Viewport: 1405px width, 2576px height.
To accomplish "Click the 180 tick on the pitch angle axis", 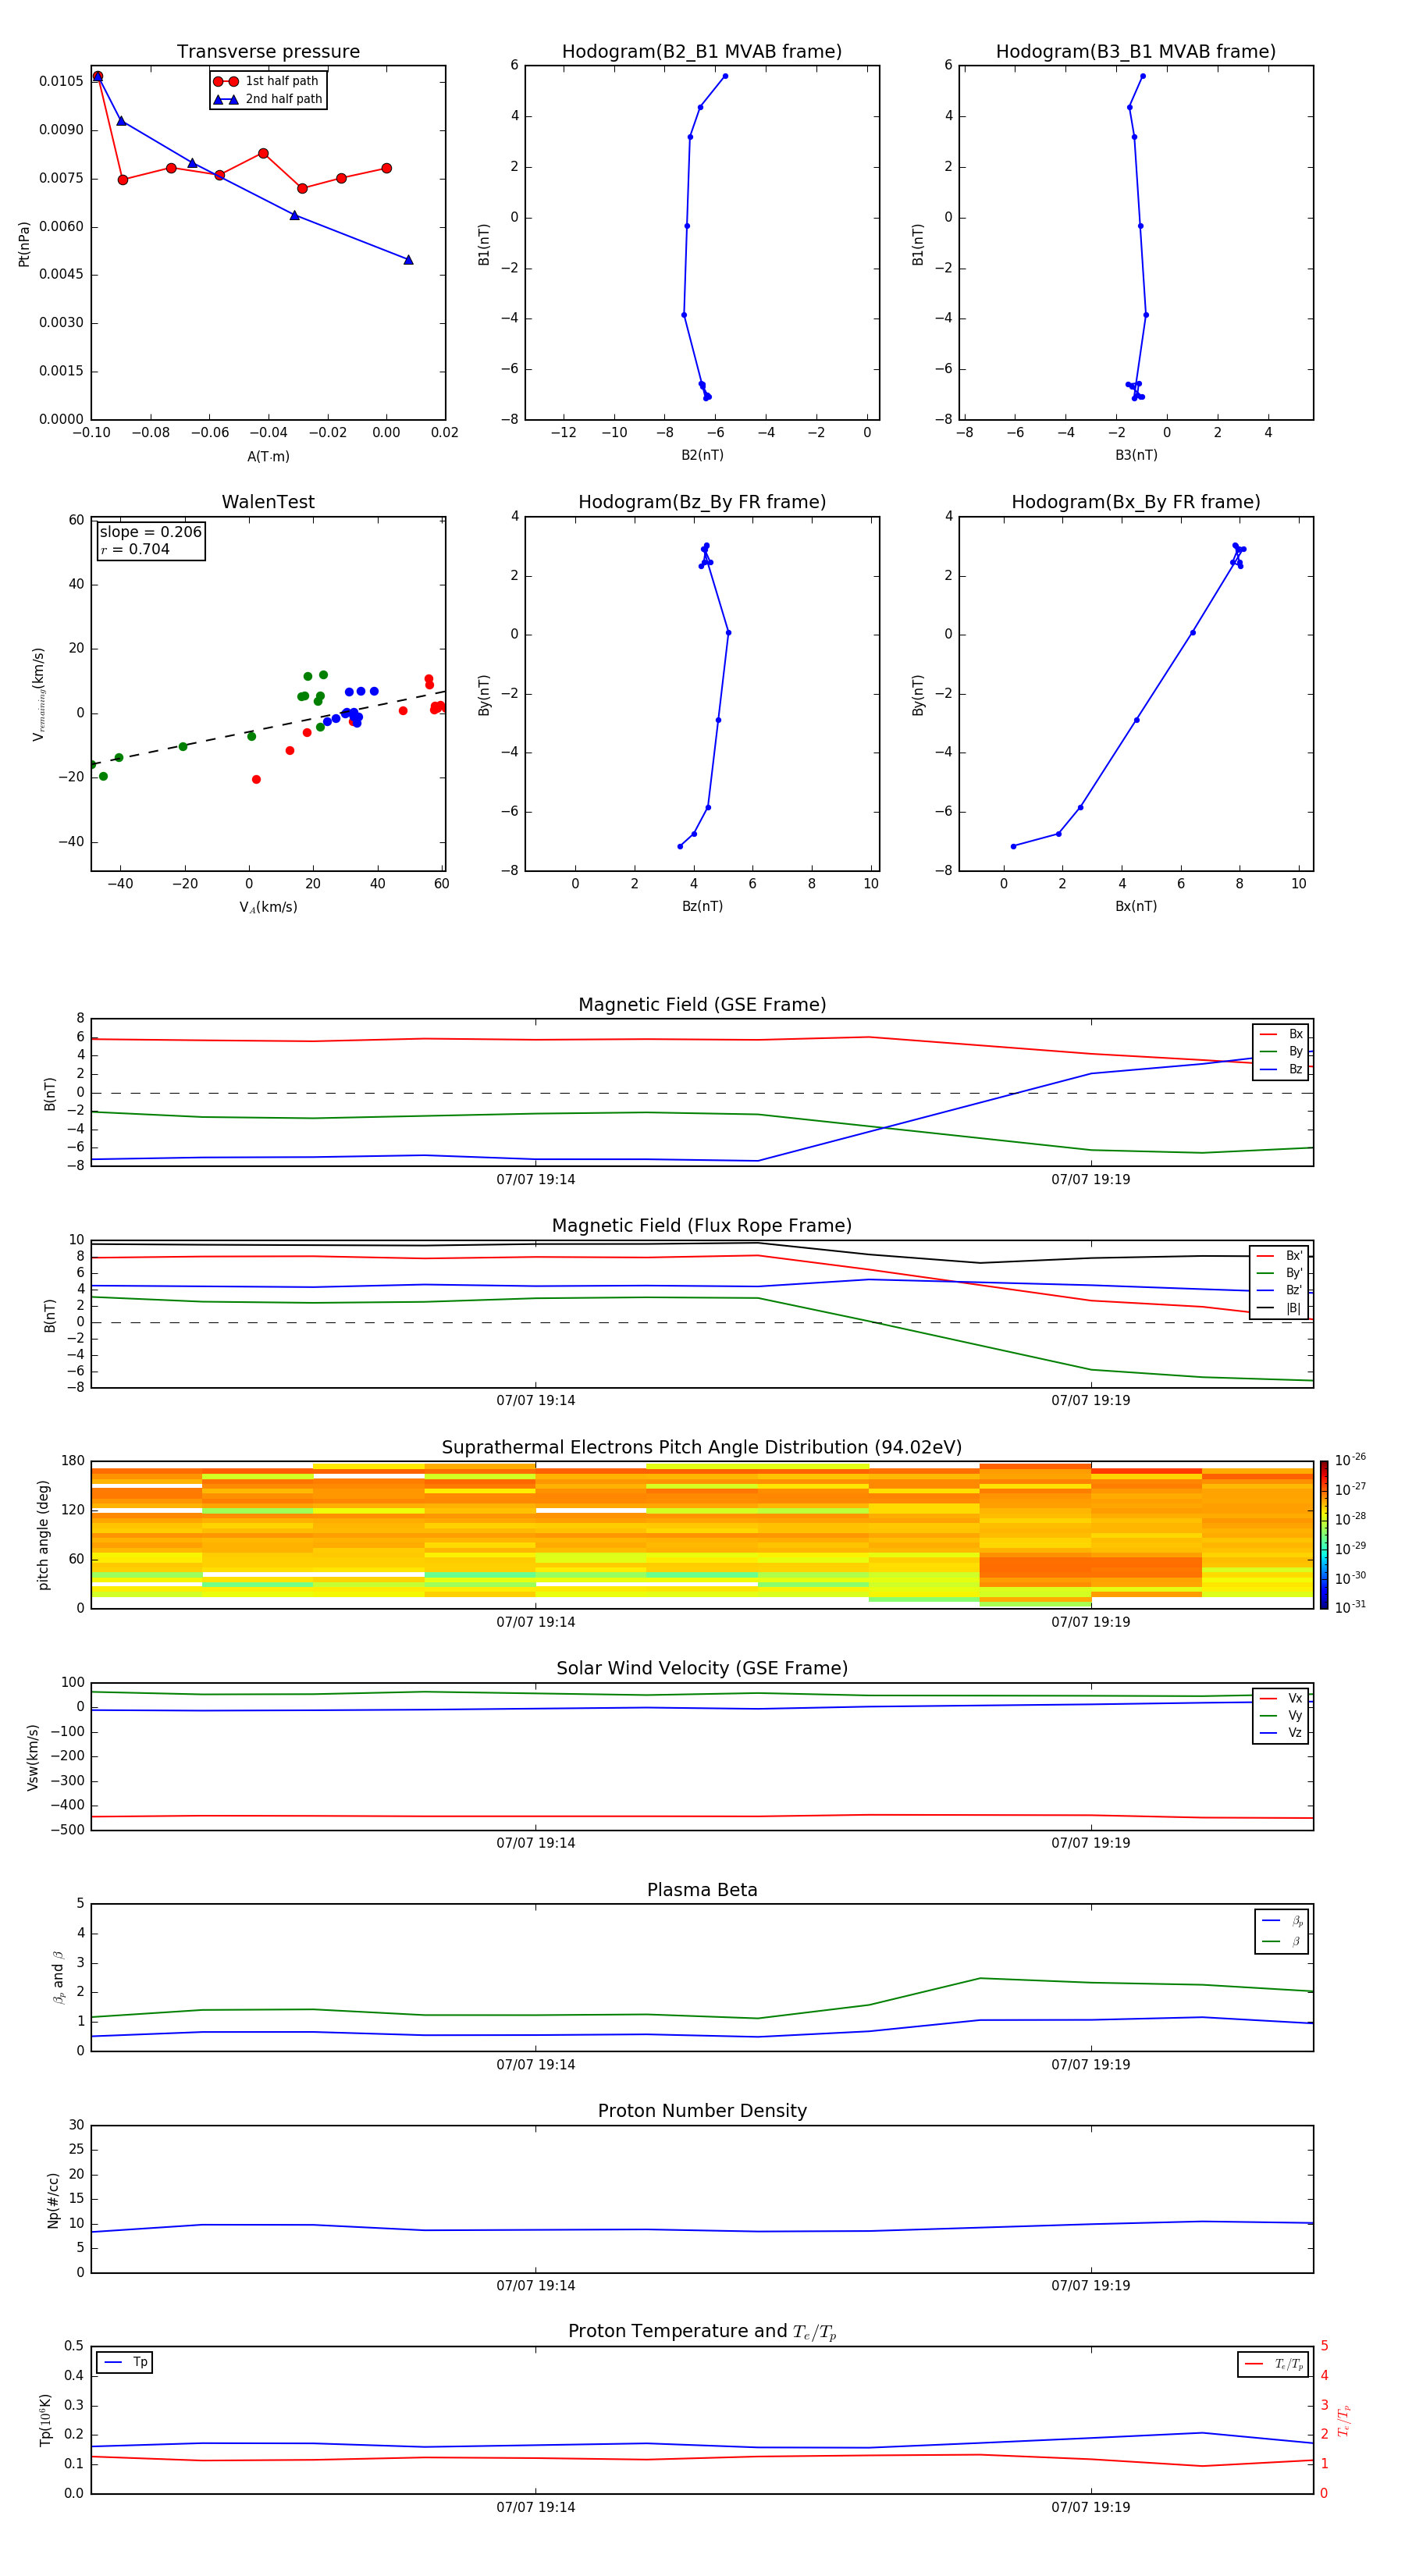I will coord(73,1461).
